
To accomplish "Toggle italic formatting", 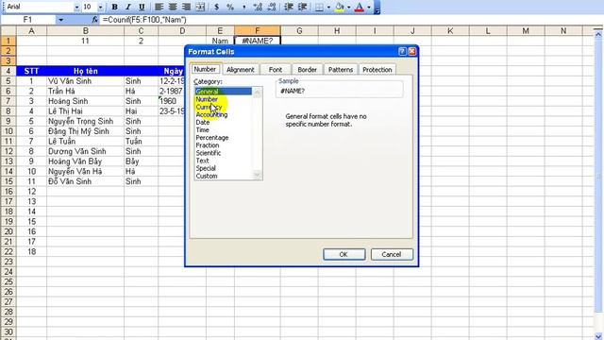I will point(128,7).
